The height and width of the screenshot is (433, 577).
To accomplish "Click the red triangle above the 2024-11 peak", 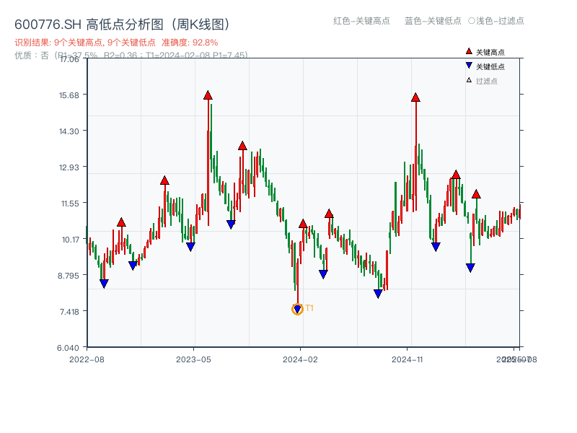I will [x=415, y=96].
